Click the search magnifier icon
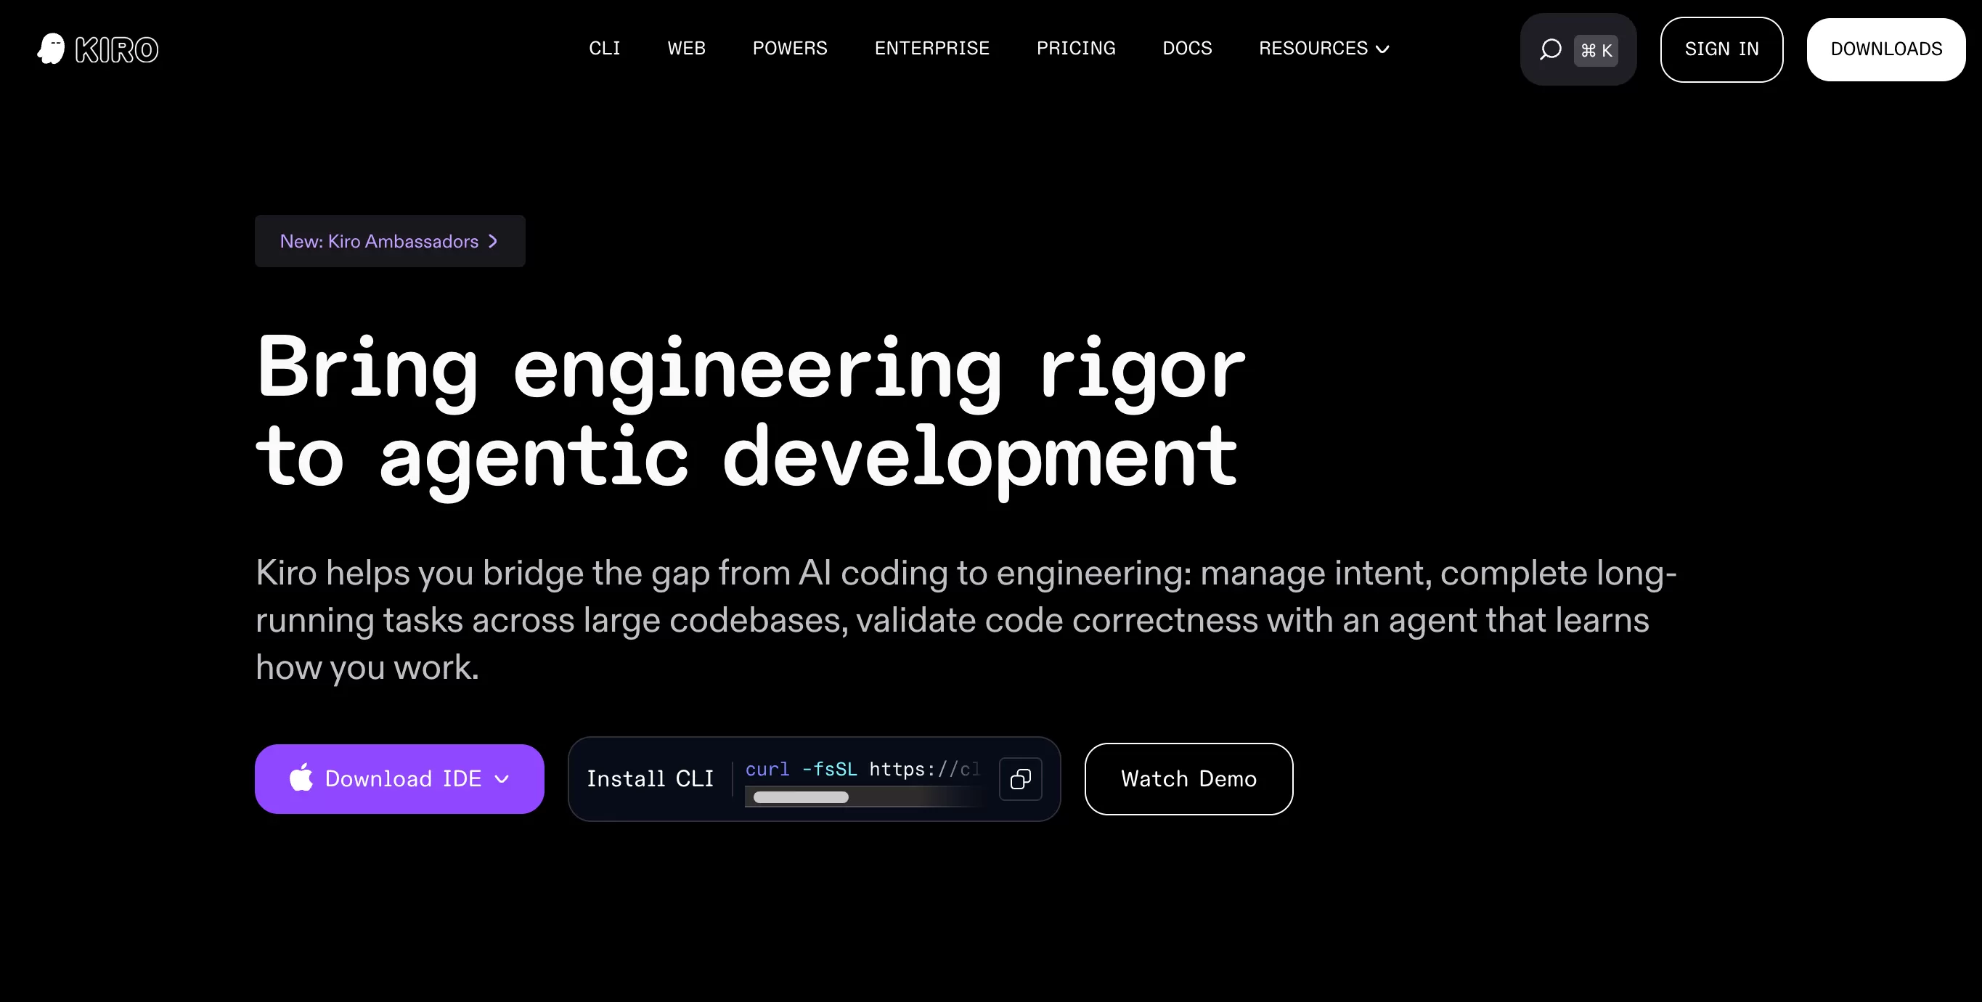This screenshot has width=1982, height=1002. pos(1550,49)
